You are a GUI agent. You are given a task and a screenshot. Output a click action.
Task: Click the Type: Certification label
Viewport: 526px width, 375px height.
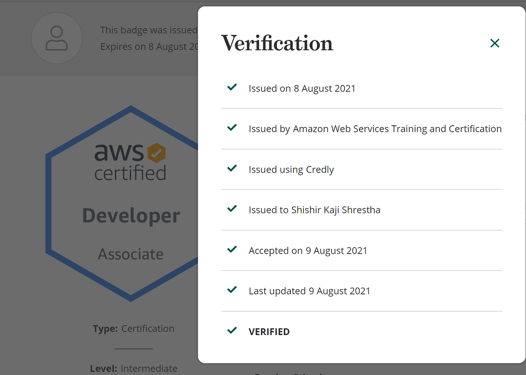tap(133, 328)
